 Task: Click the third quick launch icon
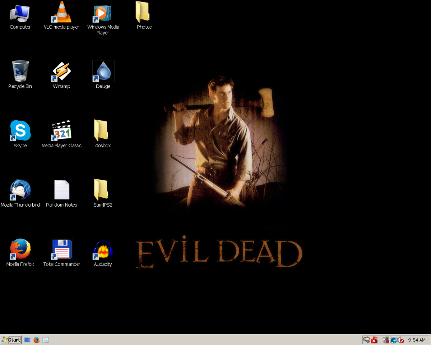pyautogui.click(x=46, y=340)
